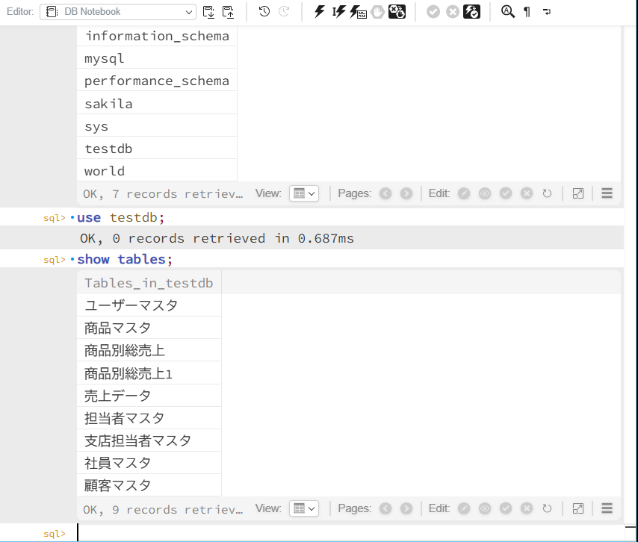Execute and show results as text icon
Viewport: 638px width, 542px height.
pyautogui.click(x=358, y=11)
